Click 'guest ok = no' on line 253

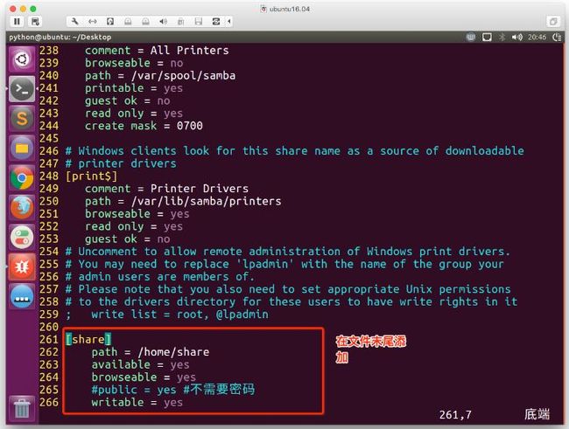128,239
